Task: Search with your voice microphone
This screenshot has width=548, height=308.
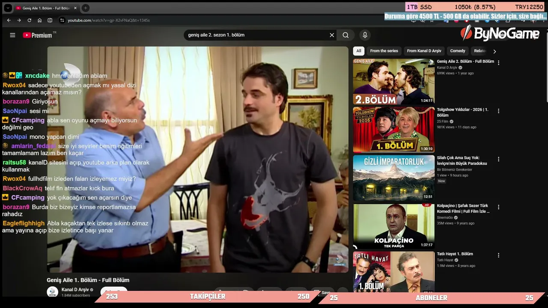Action: coord(365,35)
